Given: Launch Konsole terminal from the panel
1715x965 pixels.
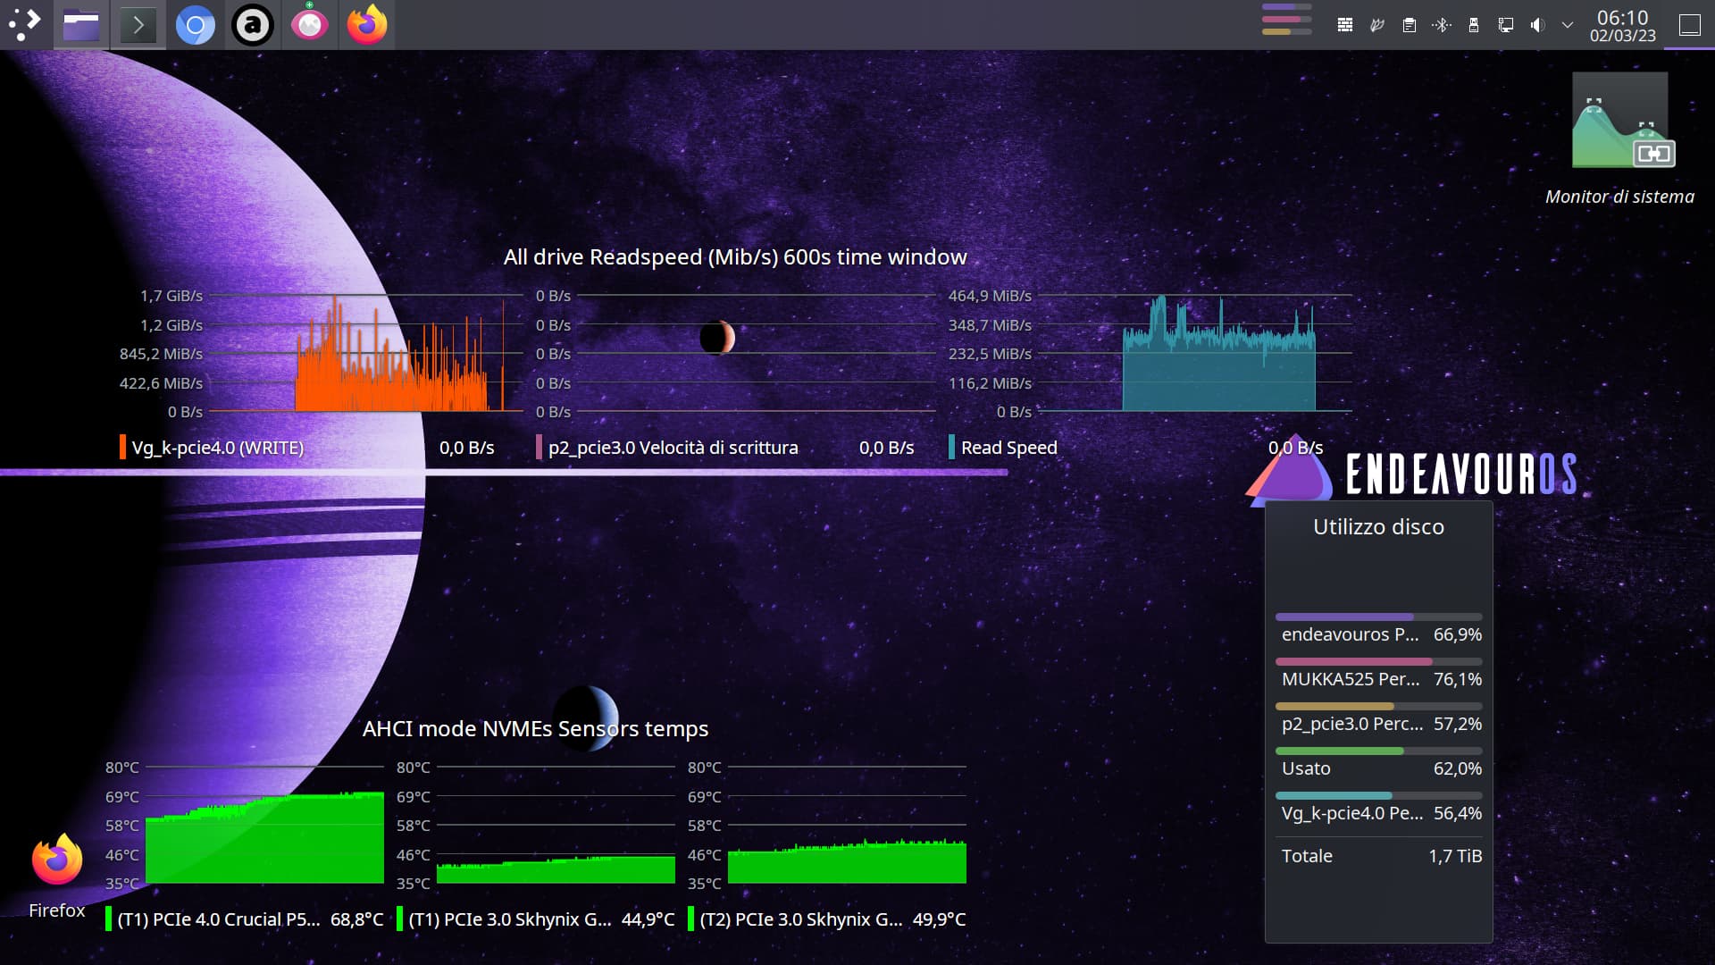Looking at the screenshot, I should pos(138,25).
